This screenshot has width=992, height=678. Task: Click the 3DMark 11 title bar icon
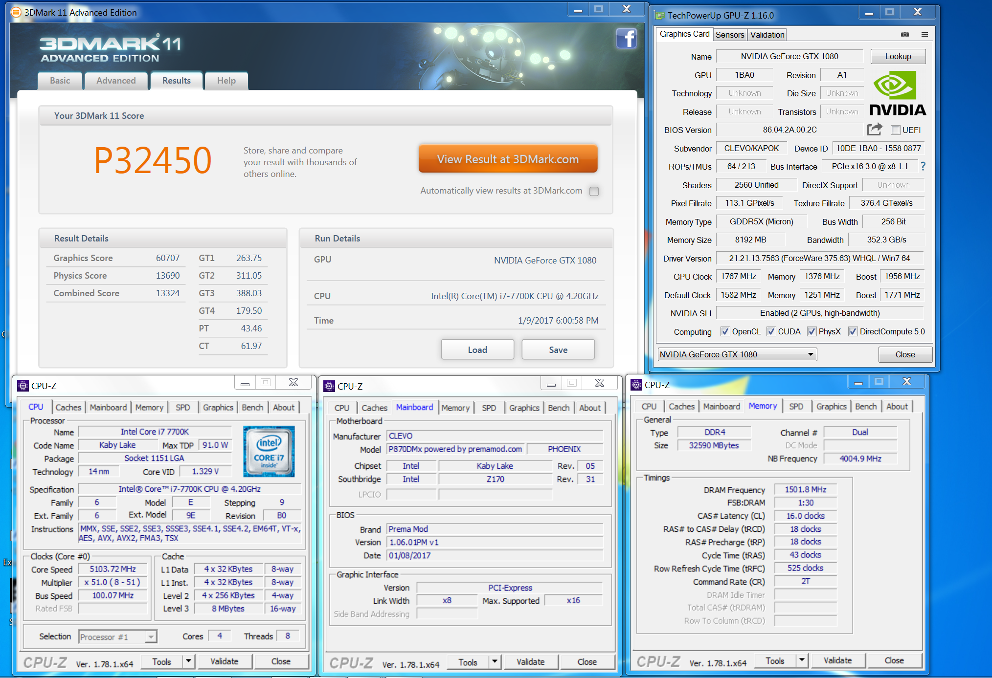(x=16, y=12)
